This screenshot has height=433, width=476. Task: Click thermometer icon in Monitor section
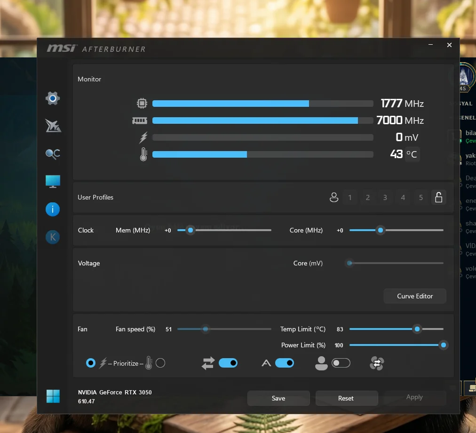tap(143, 154)
